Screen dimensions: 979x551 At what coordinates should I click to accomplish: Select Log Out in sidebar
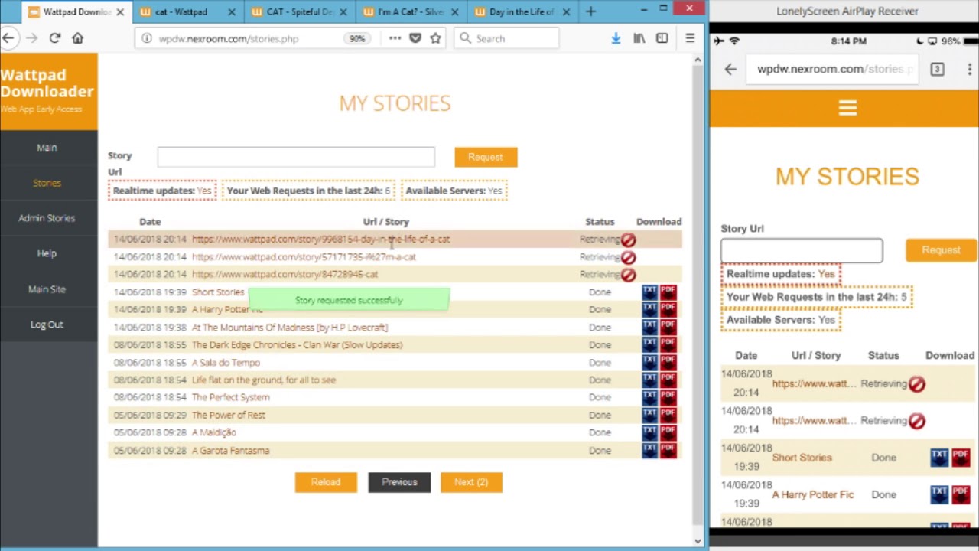pyautogui.click(x=47, y=324)
